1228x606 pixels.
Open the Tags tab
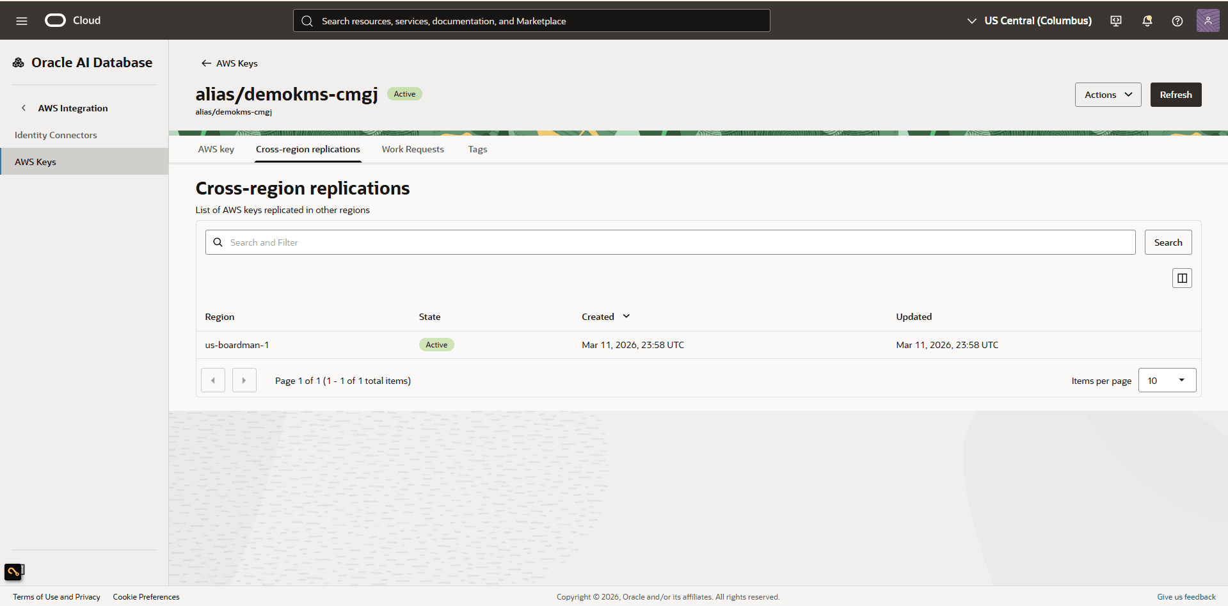pos(477,148)
